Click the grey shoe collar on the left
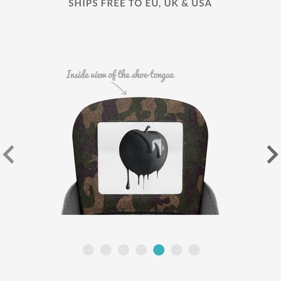This screenshot has height=281, width=281. [x=70, y=199]
